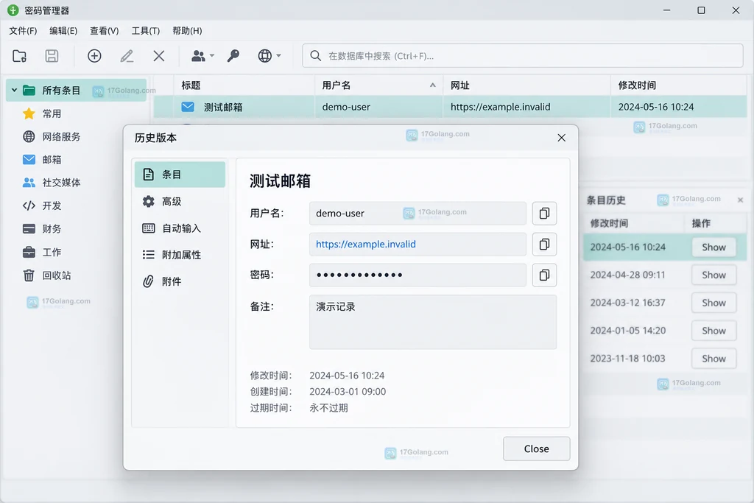
Task: Copy URL with its copy icon
Action: (x=544, y=245)
